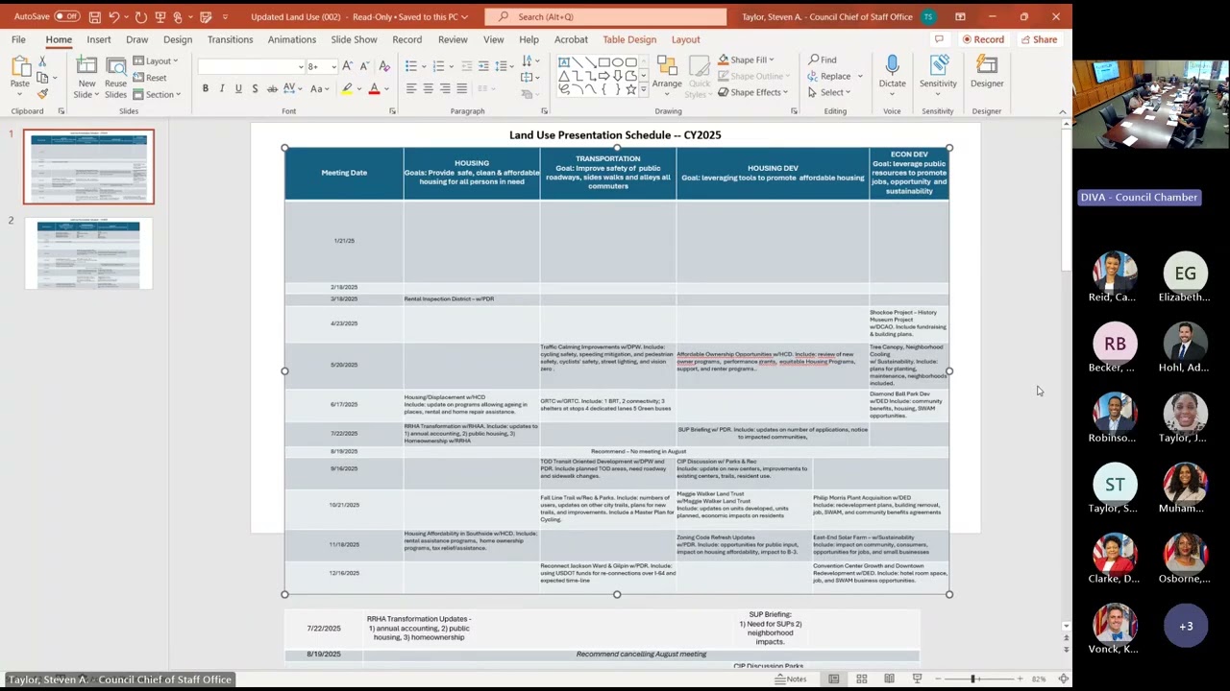Viewport: 1230px width, 691px height.
Task: Select the star shape in gallery
Action: [630, 88]
